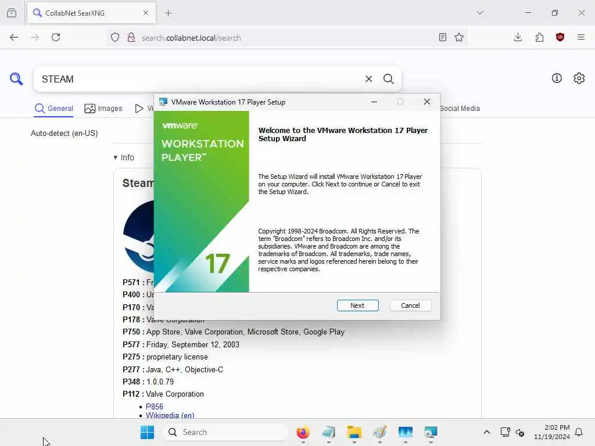Image resolution: width=595 pixels, height=446 pixels.
Task: Open Firefox tracking protection shield
Action: (x=115, y=37)
